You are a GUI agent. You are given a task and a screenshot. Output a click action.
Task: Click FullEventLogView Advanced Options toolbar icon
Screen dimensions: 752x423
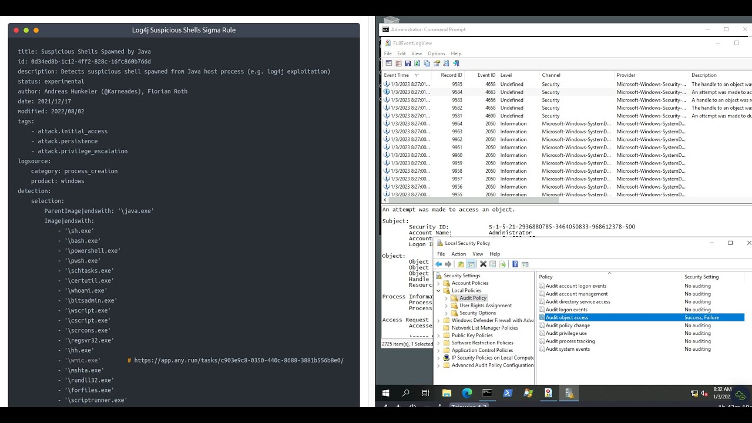tap(389, 63)
